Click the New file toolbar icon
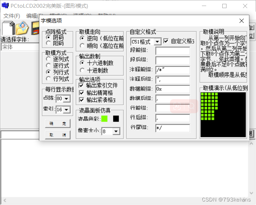 pos(8,28)
